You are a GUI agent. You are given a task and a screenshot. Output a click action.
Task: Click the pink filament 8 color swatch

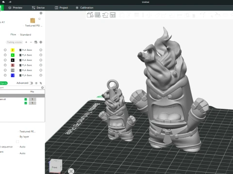tap(13, 65)
